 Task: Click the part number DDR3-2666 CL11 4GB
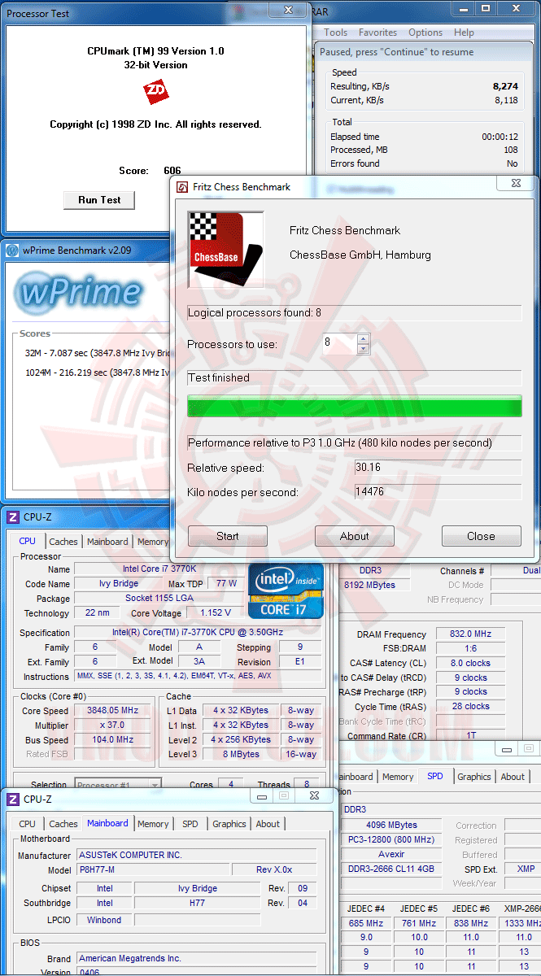(x=391, y=869)
